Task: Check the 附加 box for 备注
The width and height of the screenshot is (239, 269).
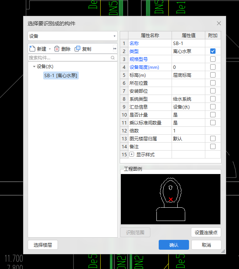Action: [213, 146]
